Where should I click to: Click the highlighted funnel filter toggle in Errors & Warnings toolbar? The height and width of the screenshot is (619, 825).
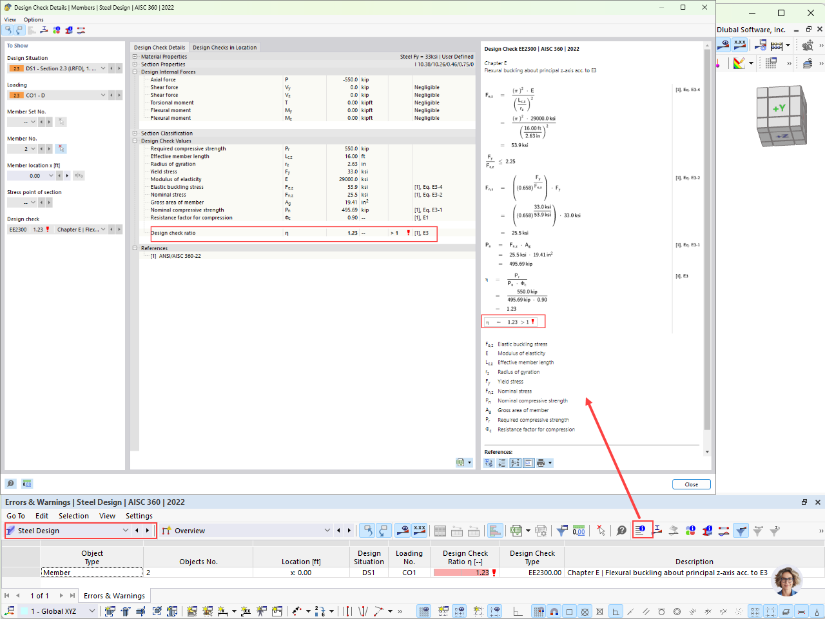tap(741, 531)
